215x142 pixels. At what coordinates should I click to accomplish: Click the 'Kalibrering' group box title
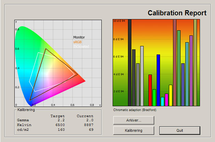(26, 110)
